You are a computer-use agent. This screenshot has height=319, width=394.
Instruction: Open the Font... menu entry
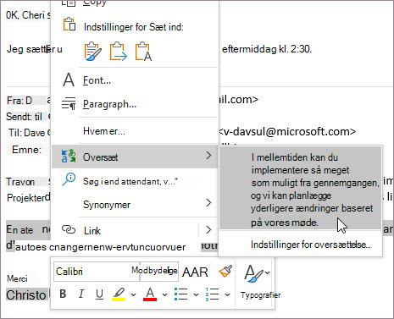tap(135, 80)
